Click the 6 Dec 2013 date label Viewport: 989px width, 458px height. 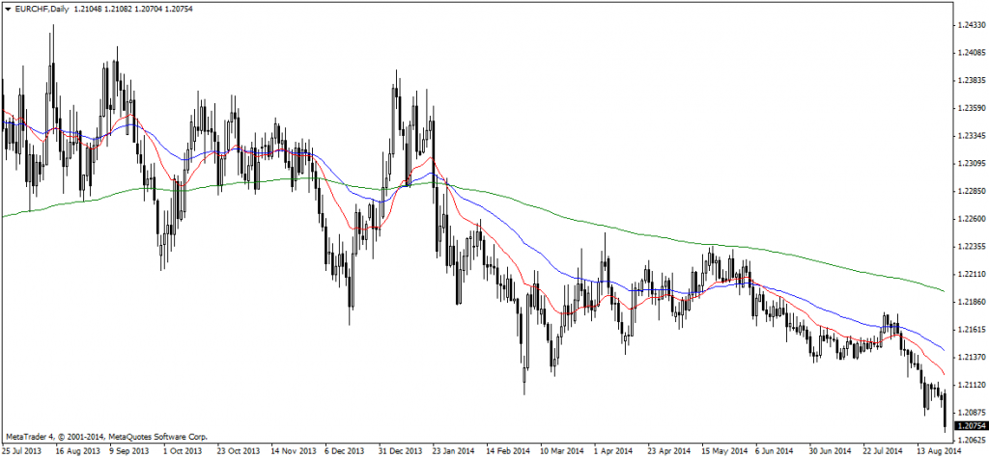point(346,451)
